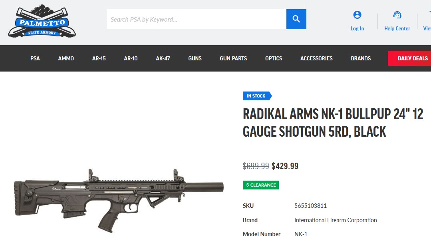
Task: Click inside Search PSA by Keyword field
Action: click(196, 19)
